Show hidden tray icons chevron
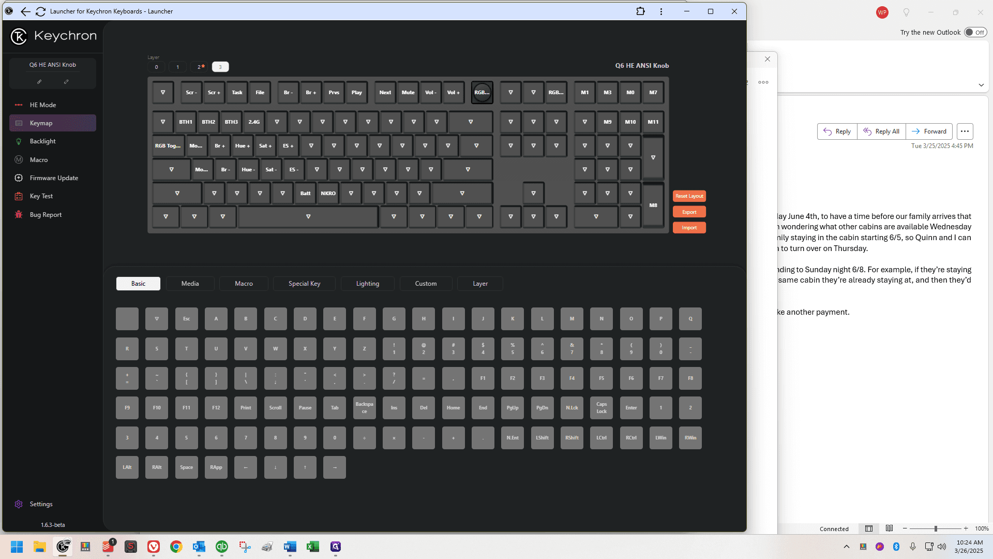The height and width of the screenshot is (559, 993). click(x=847, y=547)
